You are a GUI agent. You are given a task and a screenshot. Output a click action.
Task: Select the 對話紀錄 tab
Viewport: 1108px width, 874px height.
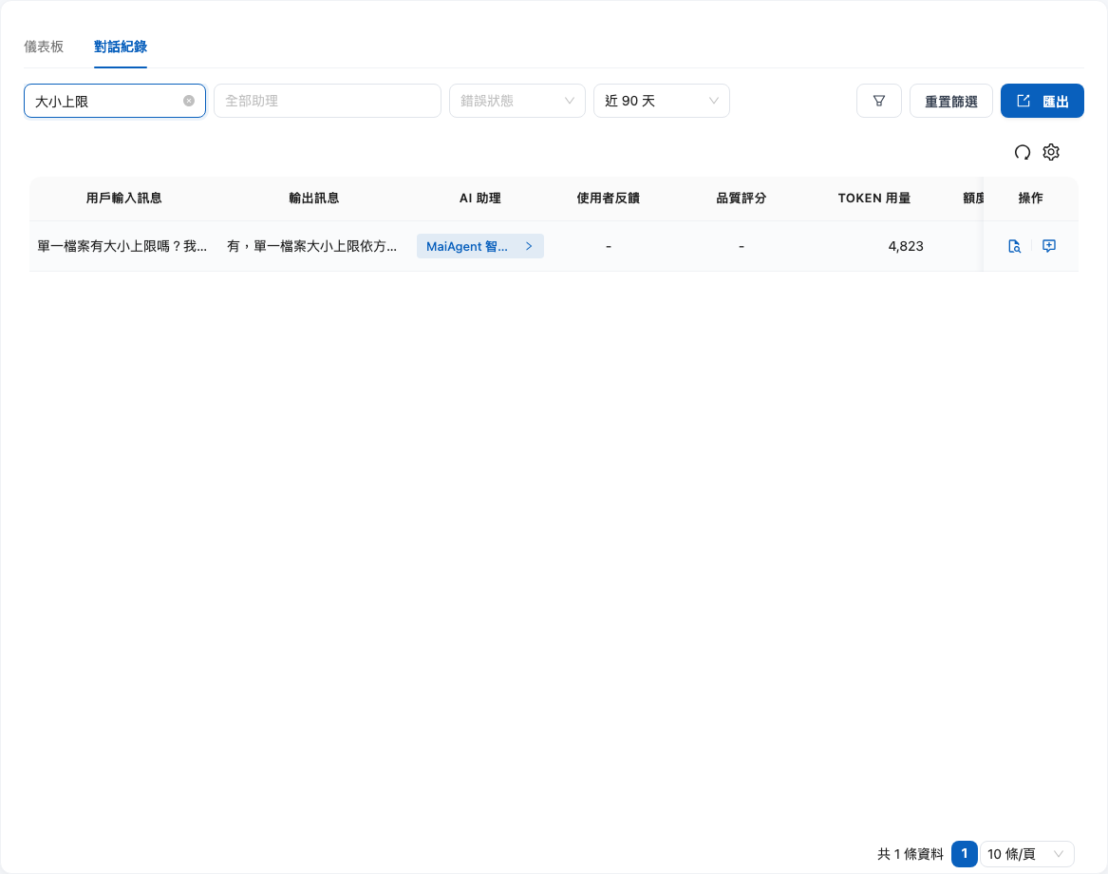pos(121,47)
